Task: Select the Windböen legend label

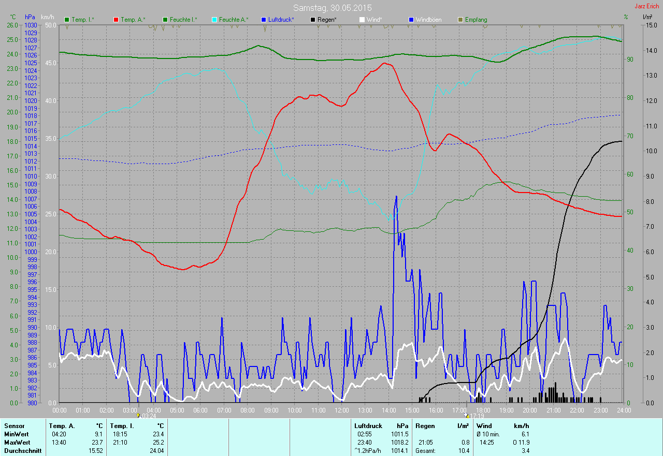Action: [428, 20]
